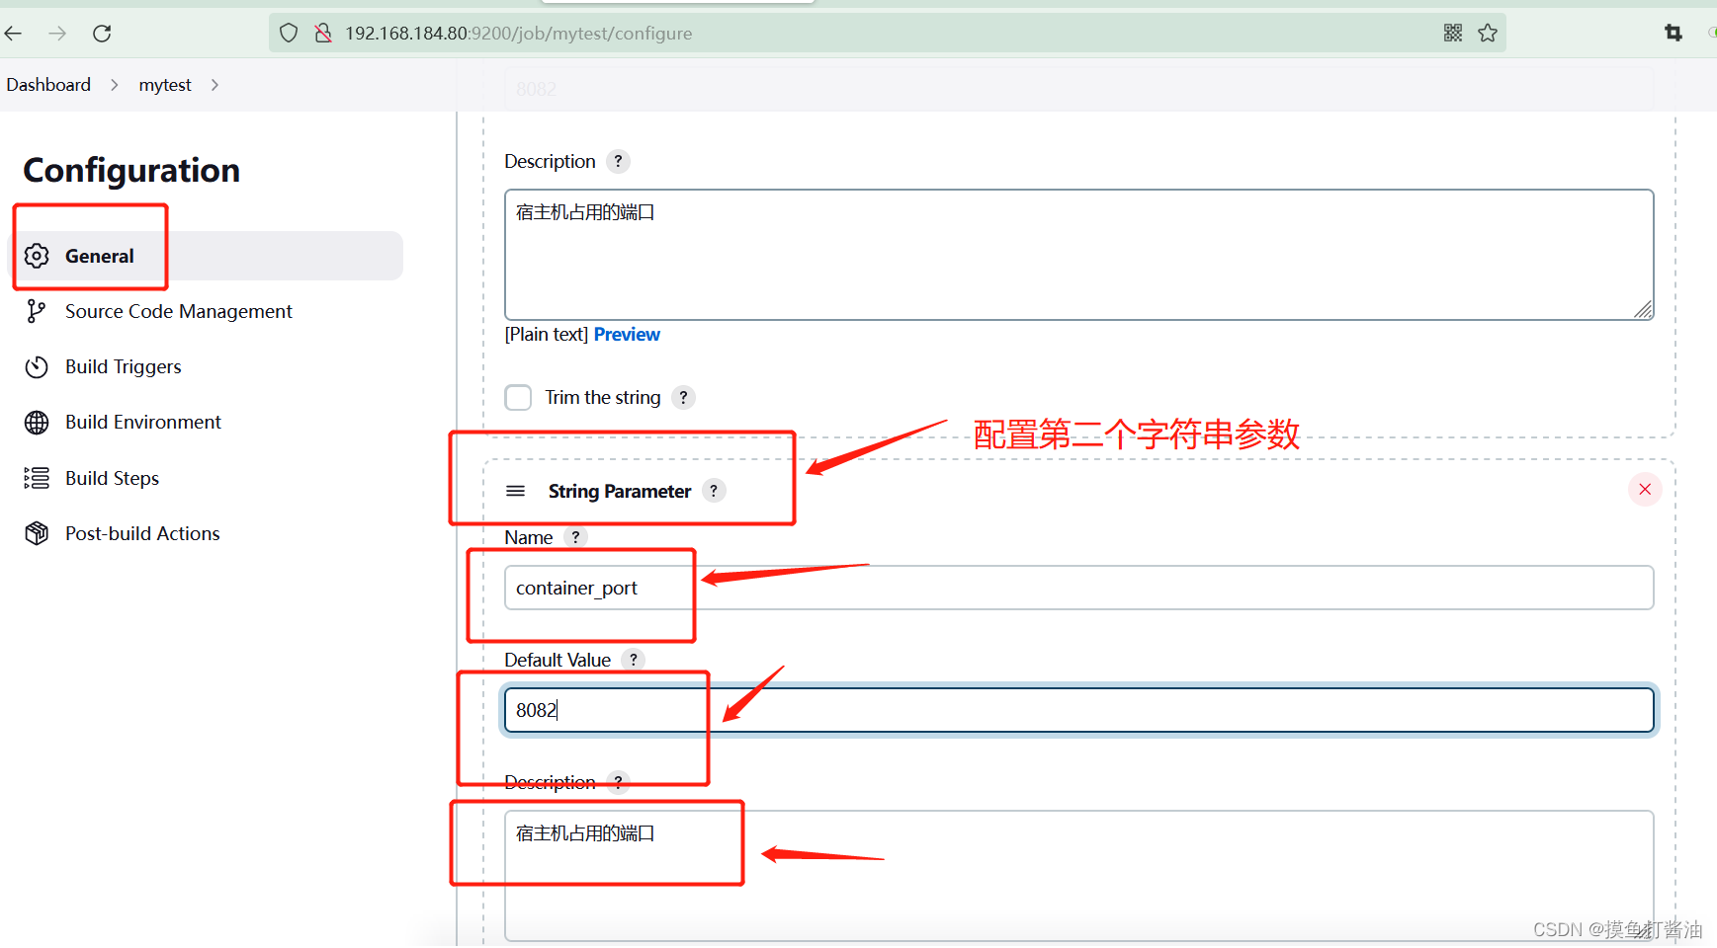The image size is (1717, 948).
Task: Open help for Default Value field
Action: click(x=634, y=659)
